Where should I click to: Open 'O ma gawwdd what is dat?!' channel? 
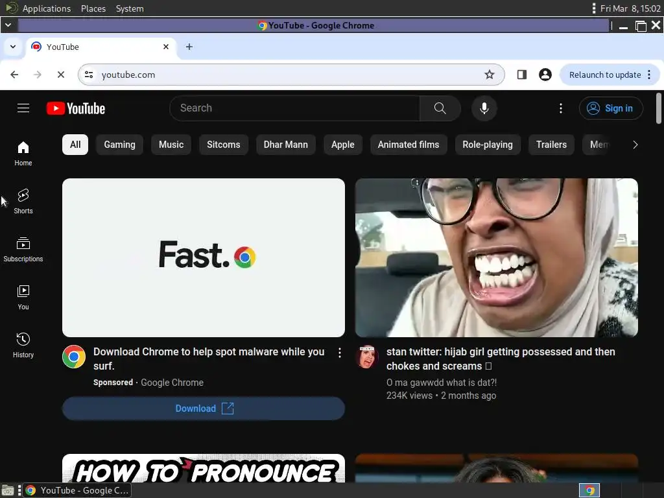441,383
